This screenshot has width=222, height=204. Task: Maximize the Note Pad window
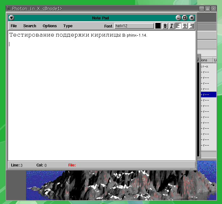[185, 18]
